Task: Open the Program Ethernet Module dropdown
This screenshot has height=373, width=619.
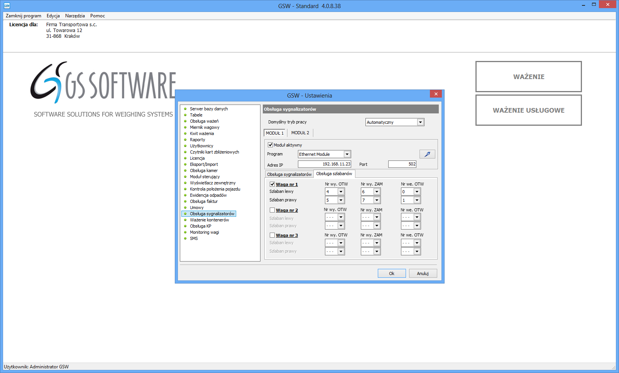Action: 347,154
